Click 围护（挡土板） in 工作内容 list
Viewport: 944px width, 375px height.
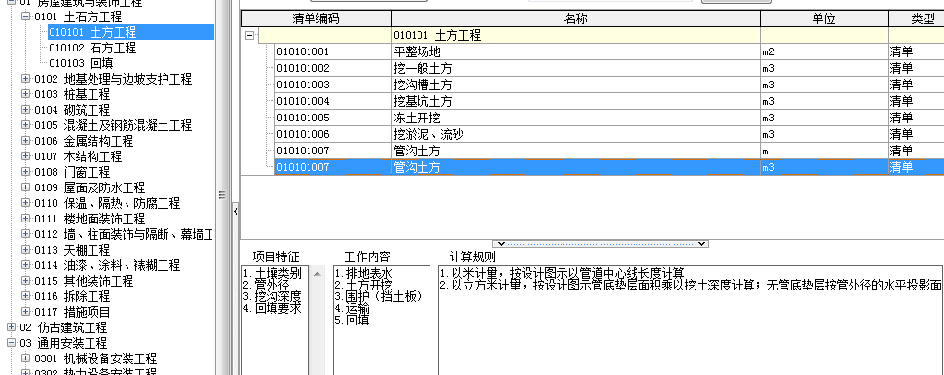click(x=380, y=296)
